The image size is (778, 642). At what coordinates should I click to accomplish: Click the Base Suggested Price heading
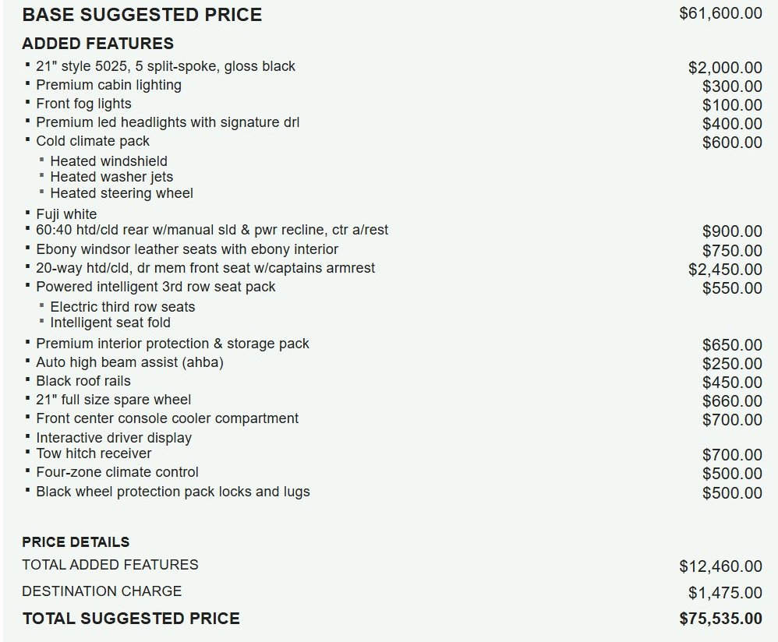coord(142,14)
